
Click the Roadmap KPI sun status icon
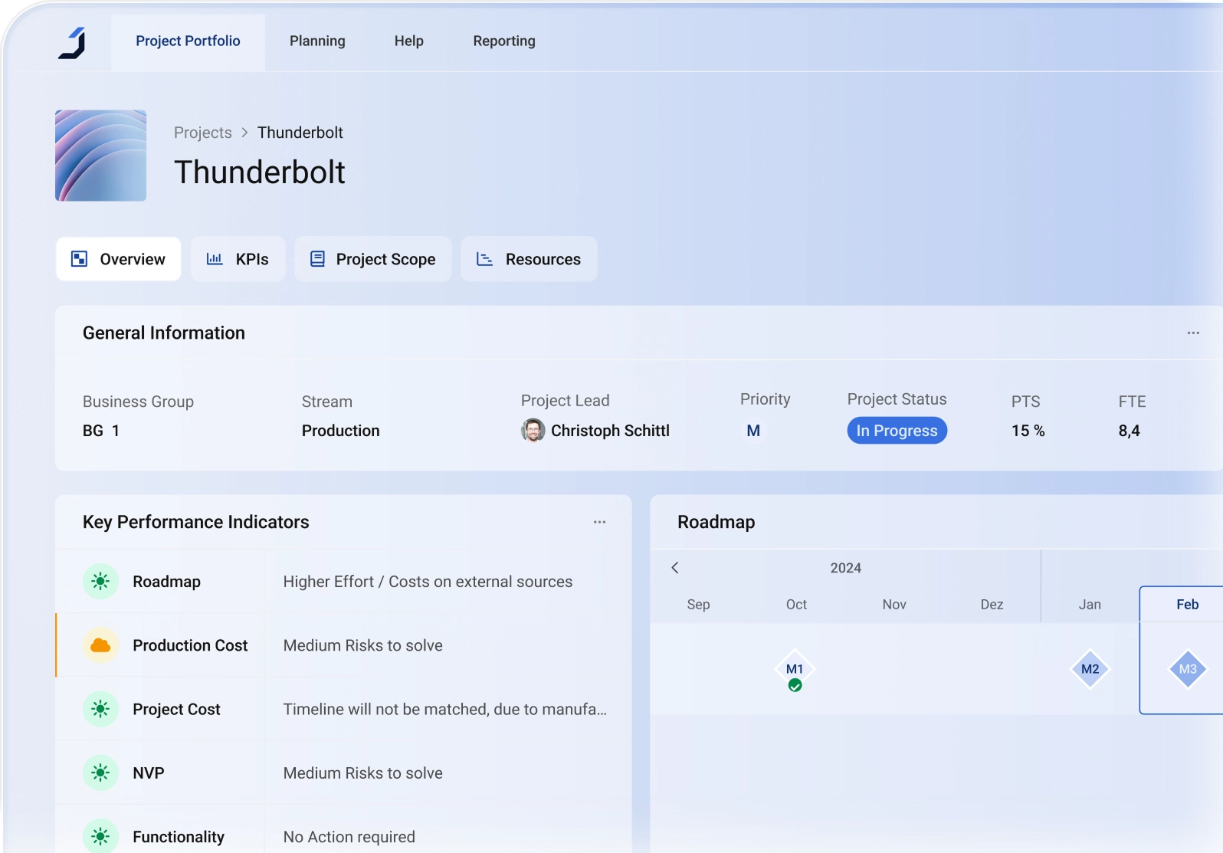[x=100, y=582]
